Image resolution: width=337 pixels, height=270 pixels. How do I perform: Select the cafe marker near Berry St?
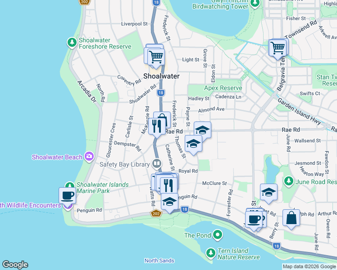point(254,220)
